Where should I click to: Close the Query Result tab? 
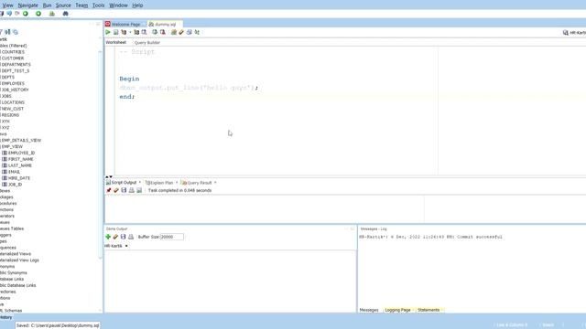[215, 183]
